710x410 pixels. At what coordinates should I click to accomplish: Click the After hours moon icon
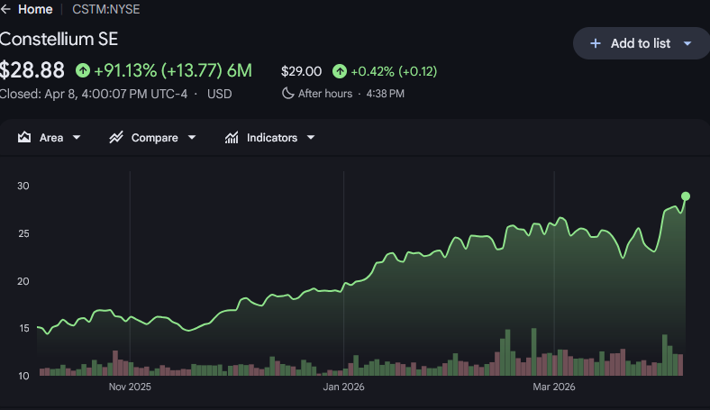tap(287, 94)
